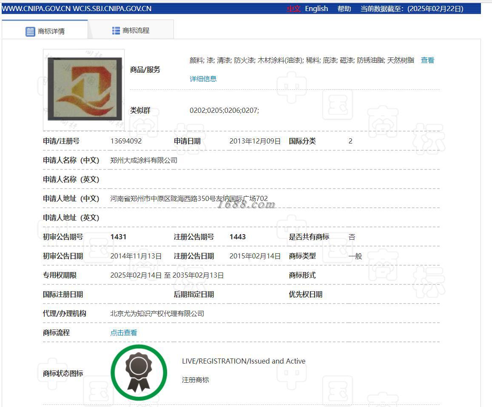Open the 详细信息 link
The image size is (492, 407).
[203, 79]
